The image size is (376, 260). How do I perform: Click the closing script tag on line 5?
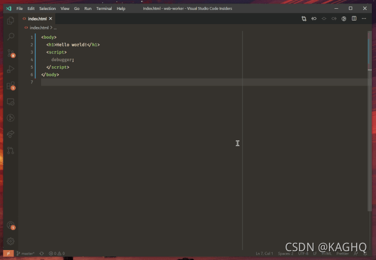coord(58,67)
